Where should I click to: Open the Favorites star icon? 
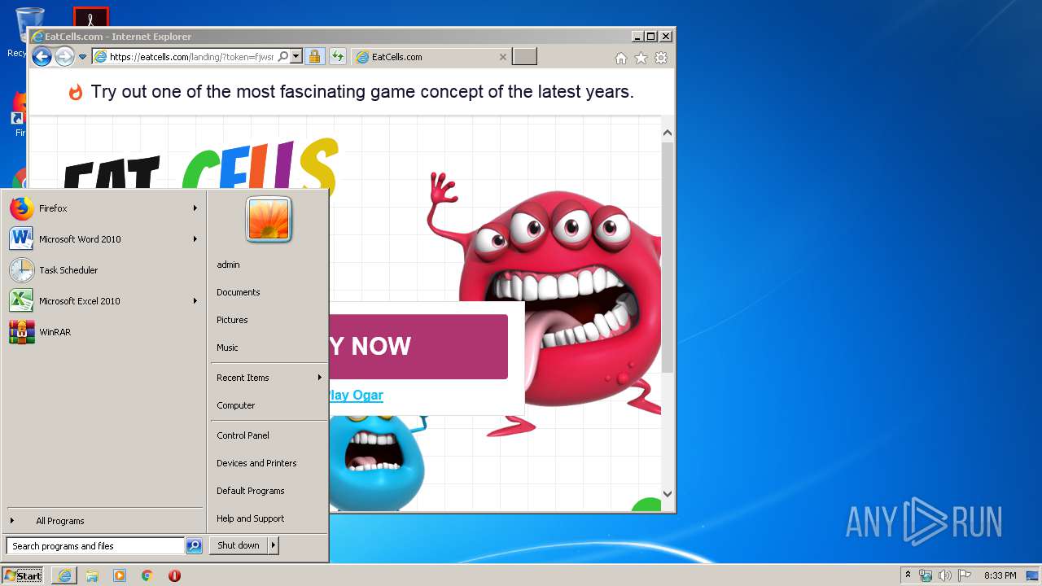[x=641, y=58]
